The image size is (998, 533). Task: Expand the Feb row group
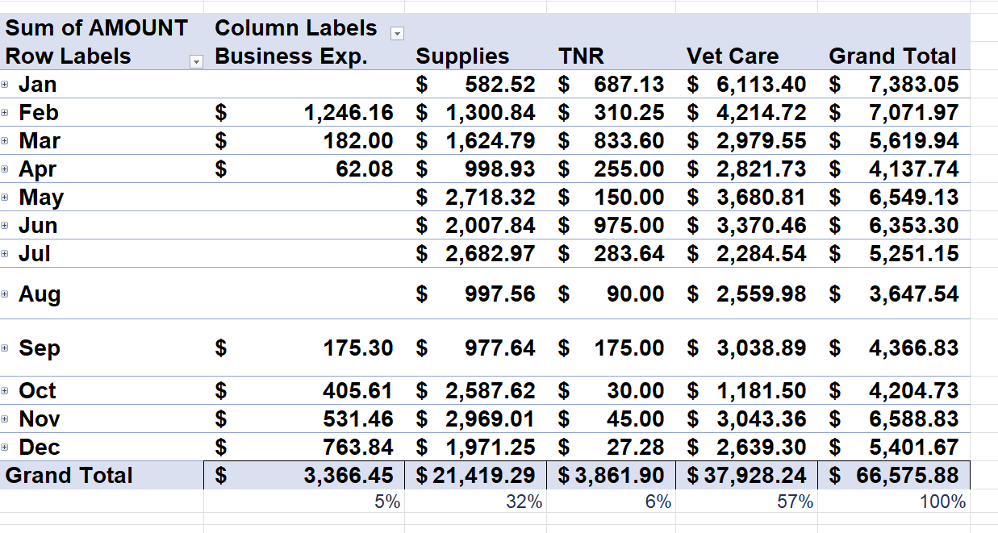coord(6,113)
